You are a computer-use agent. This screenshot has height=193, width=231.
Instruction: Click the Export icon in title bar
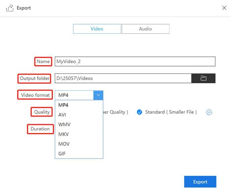pyautogui.click(x=10, y=8)
